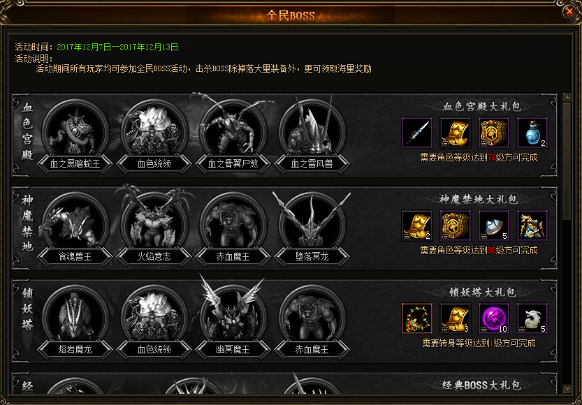582x405 pixels.
Task: Click the 食魂兽王 name label
Action: click(x=75, y=257)
